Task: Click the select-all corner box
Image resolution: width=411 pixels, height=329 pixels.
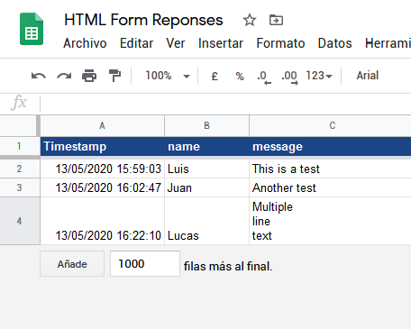Action: 19,125
